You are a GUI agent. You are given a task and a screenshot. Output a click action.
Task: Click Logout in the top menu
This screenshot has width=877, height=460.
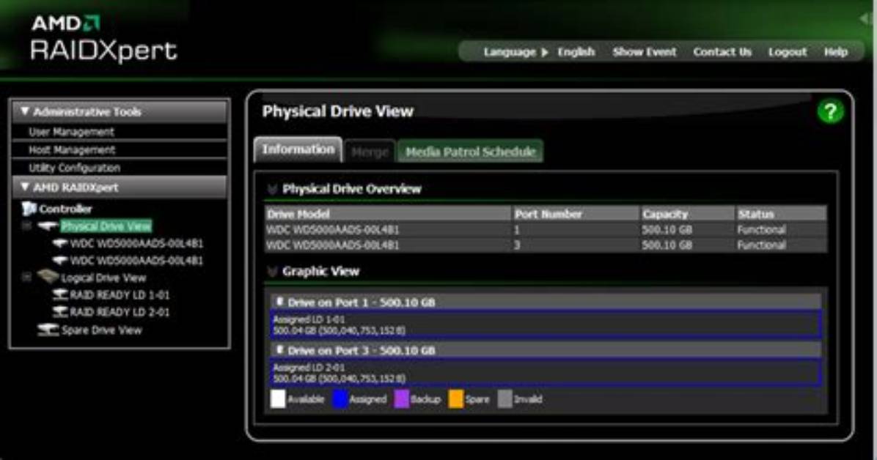click(x=788, y=52)
